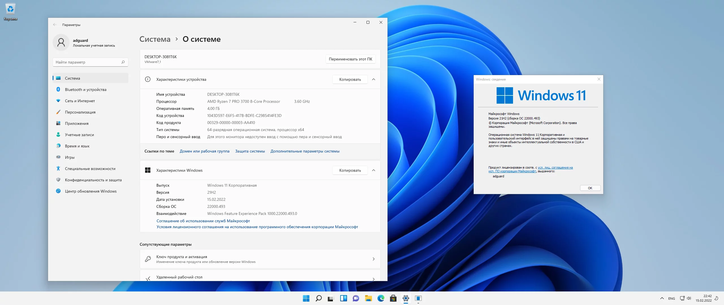This screenshot has height=305, width=724.
Task: Open Дополнительные параметры системы link
Action: click(305, 151)
